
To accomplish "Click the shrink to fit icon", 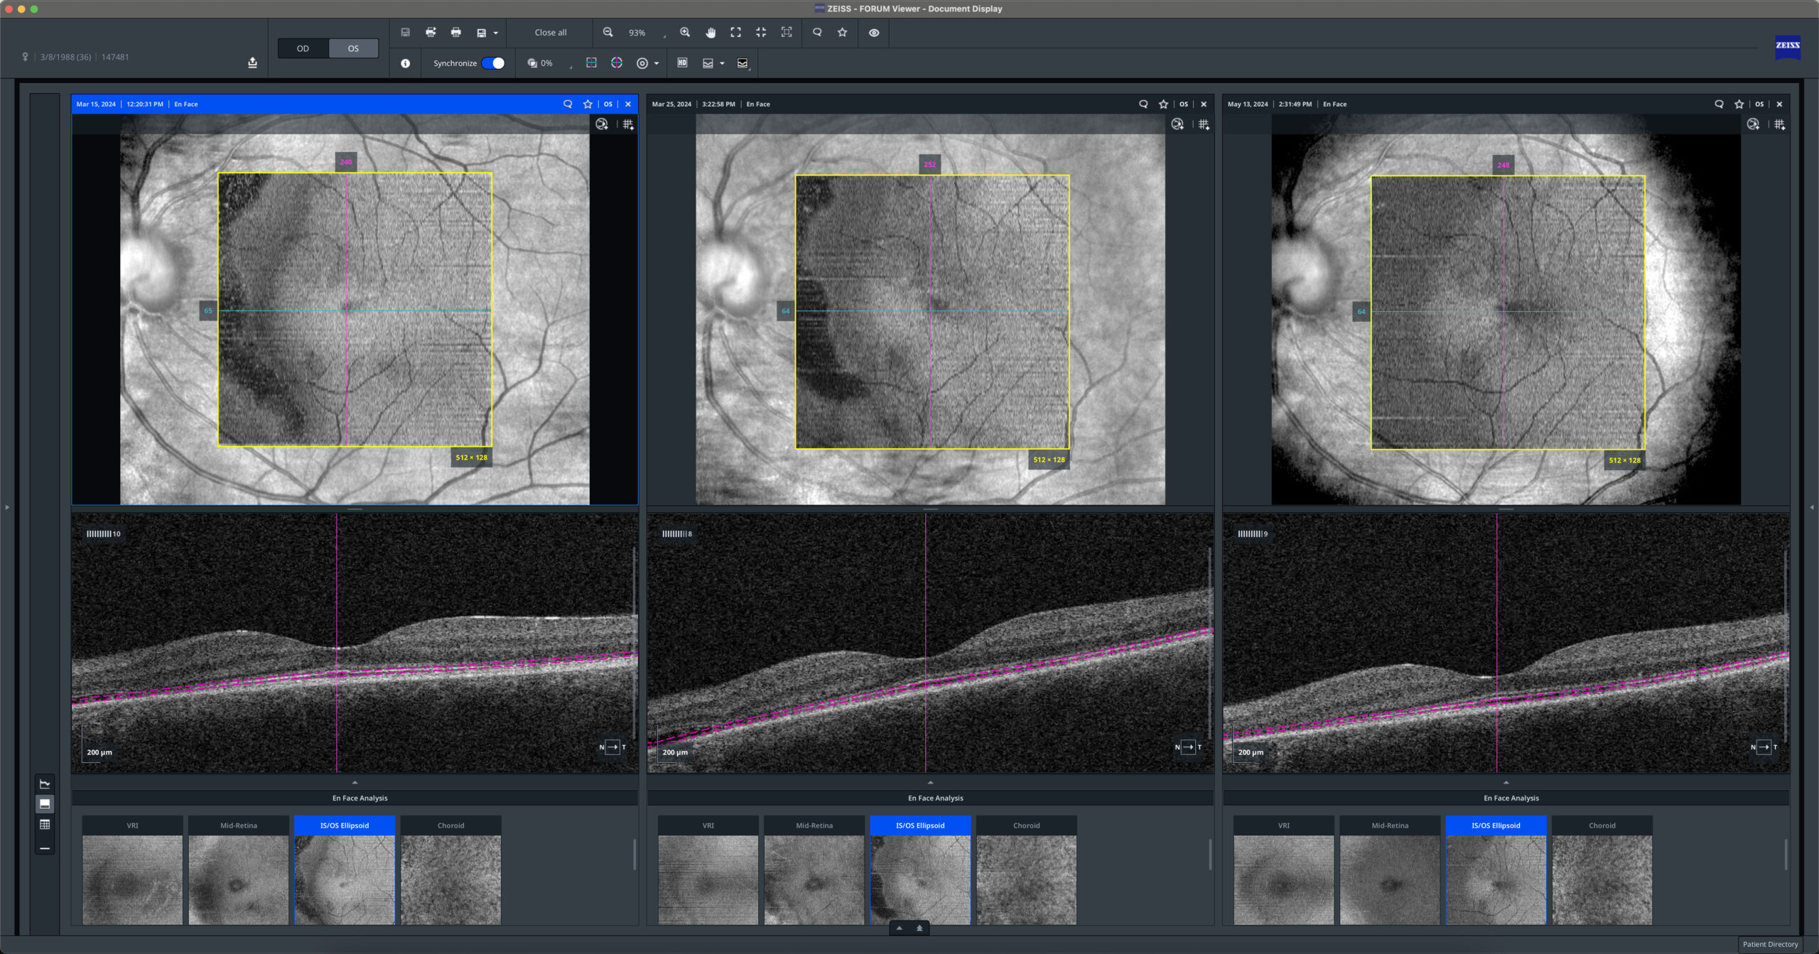I will pos(761,33).
